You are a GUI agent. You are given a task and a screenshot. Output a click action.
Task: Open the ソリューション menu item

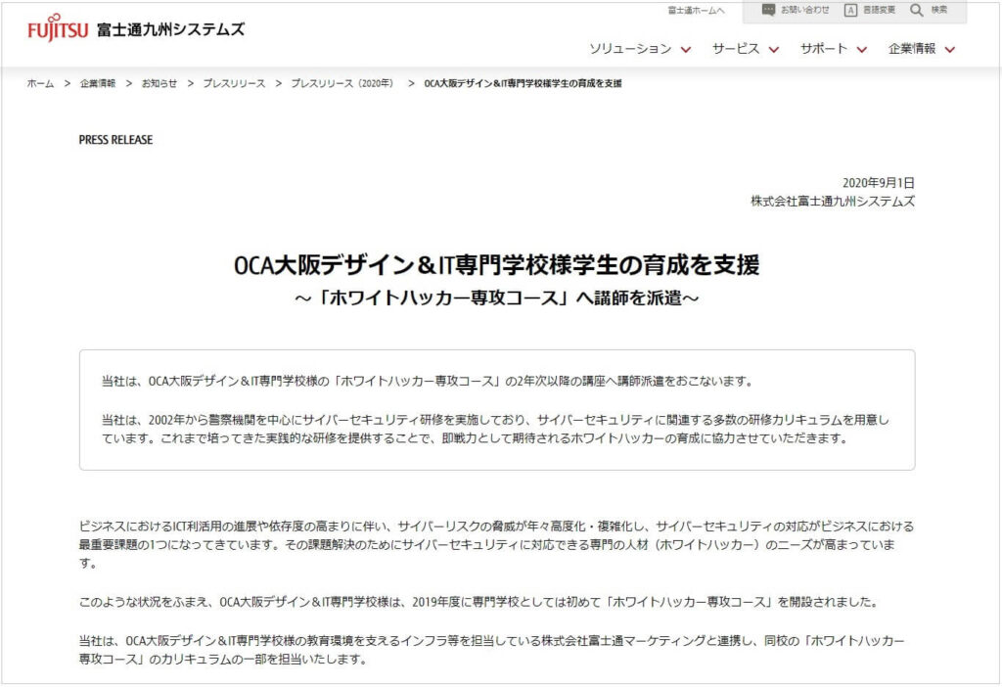coord(630,49)
